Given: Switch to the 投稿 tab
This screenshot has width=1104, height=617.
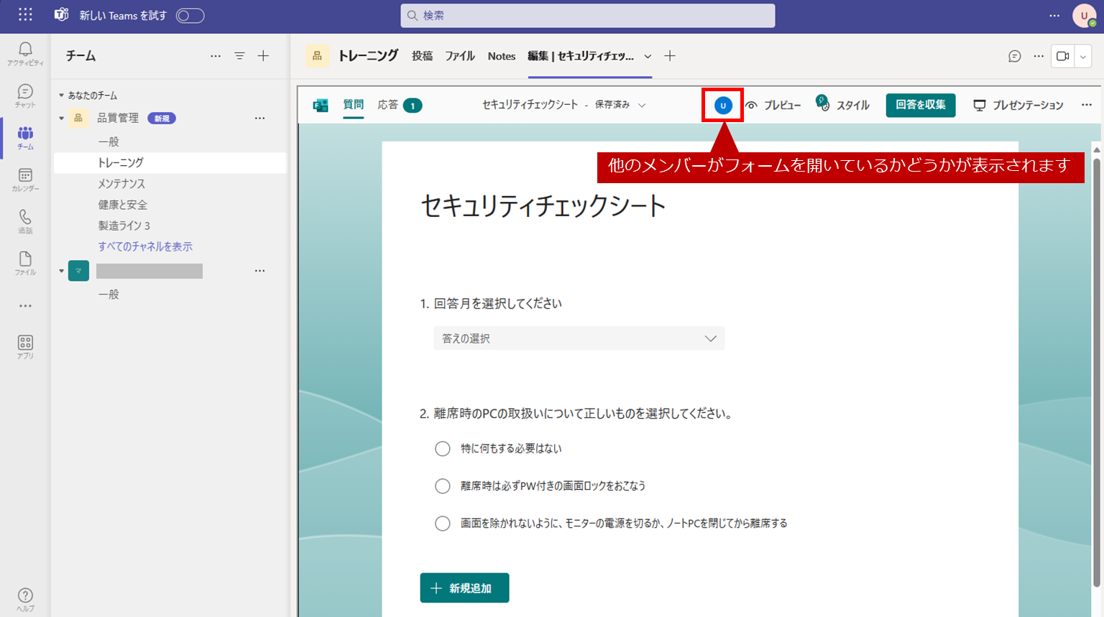Looking at the screenshot, I should [422, 56].
